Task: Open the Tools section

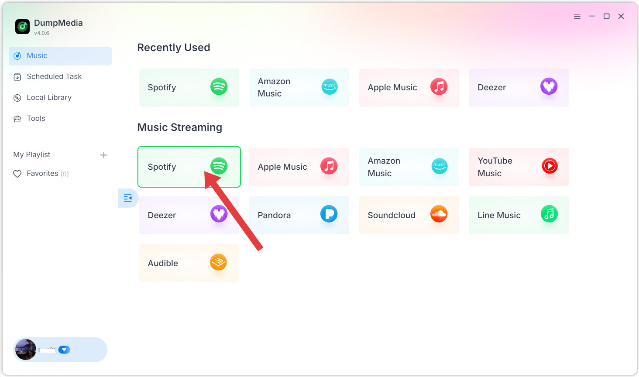Action: pos(36,118)
